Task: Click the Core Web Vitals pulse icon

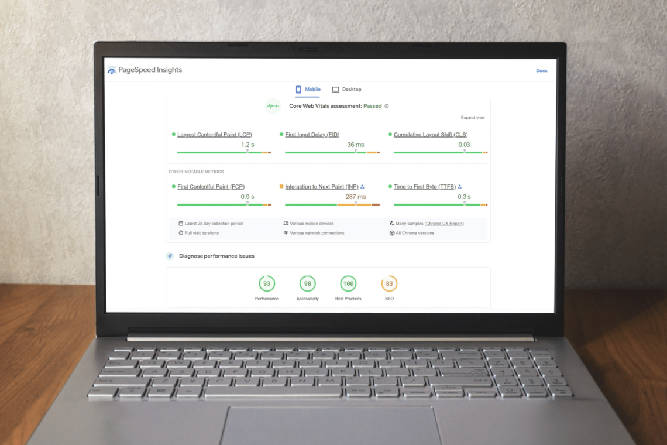Action: [x=273, y=106]
